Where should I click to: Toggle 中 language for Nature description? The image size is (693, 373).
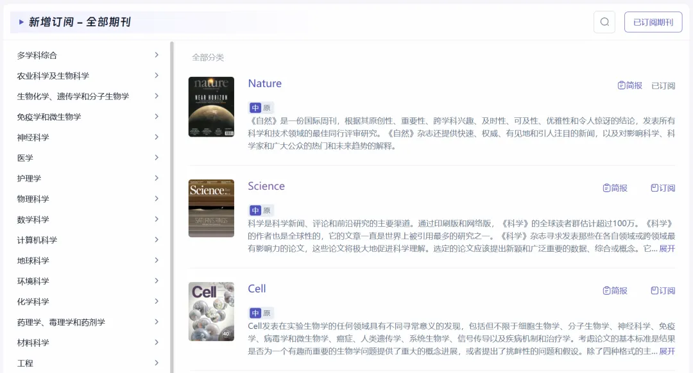[255, 108]
